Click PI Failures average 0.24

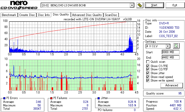pos(86,102)
